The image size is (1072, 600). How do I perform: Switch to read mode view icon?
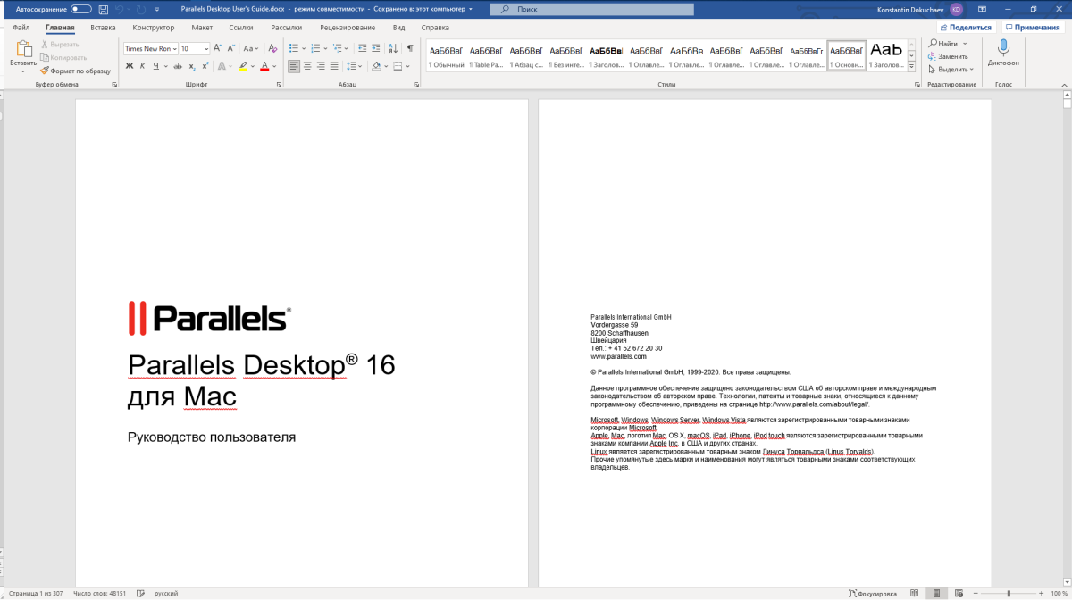click(x=914, y=593)
